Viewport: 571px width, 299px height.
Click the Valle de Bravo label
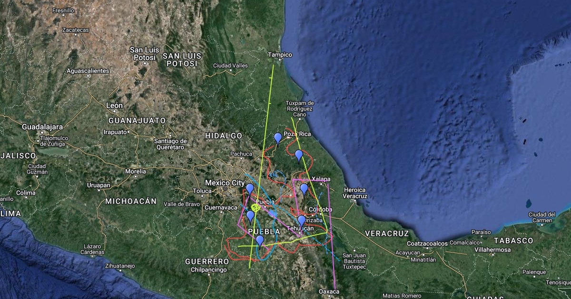[182, 204]
